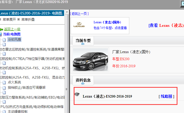Screen dimensions: 184x113
Task: Click the 年份:2016-2019 red text
Action: tap(124, 66)
